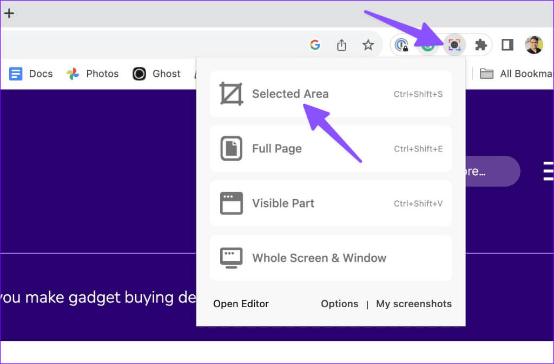Click the Visible Part window icon
This screenshot has width=554, height=364.
[x=232, y=203]
